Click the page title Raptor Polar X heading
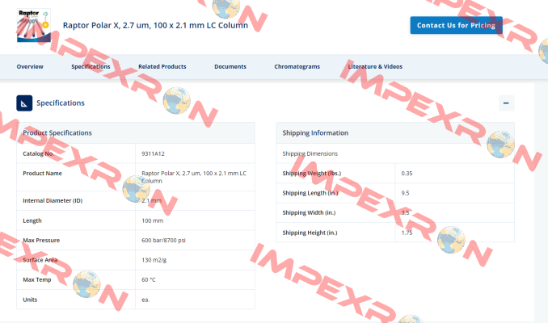The image size is (548, 323). click(x=155, y=25)
